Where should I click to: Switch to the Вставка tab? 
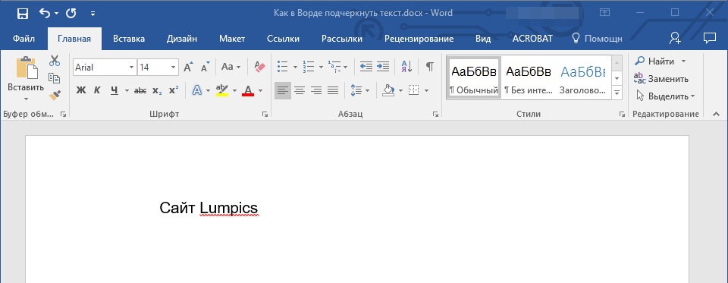pyautogui.click(x=129, y=39)
